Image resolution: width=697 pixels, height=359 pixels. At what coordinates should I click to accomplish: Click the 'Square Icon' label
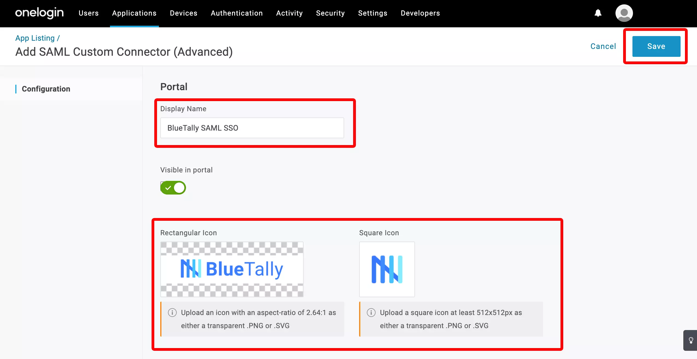click(379, 233)
